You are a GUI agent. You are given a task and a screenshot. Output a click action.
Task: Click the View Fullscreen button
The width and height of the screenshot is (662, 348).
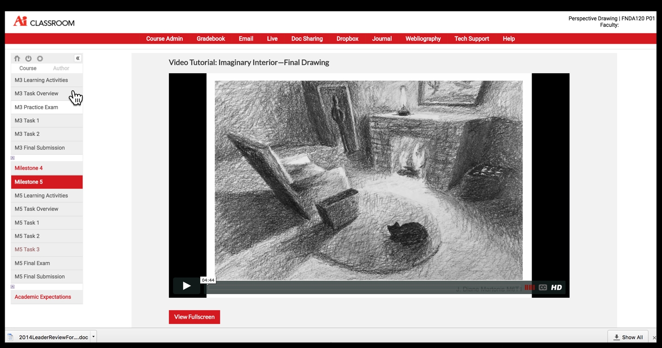[194, 317]
